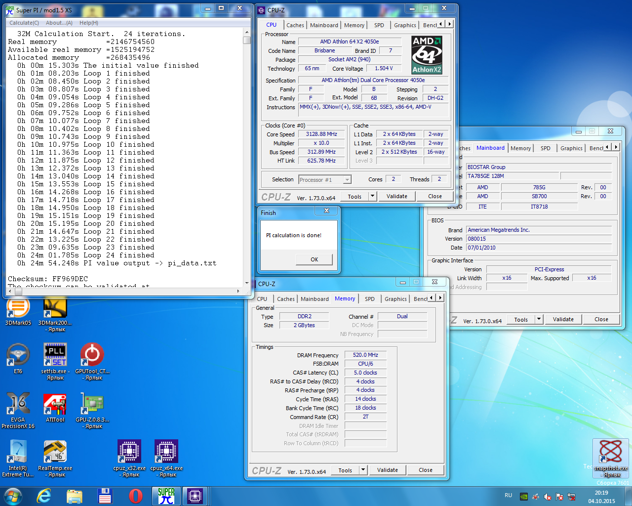
Task: Open the Help(H) menu in Super PI
Action: click(x=89, y=23)
